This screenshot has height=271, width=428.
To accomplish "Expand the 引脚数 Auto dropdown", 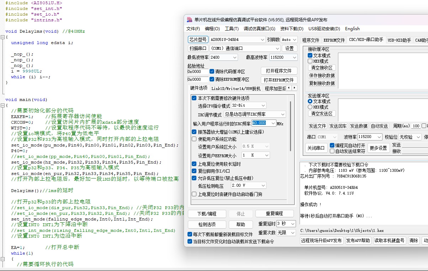I will click(294, 39).
